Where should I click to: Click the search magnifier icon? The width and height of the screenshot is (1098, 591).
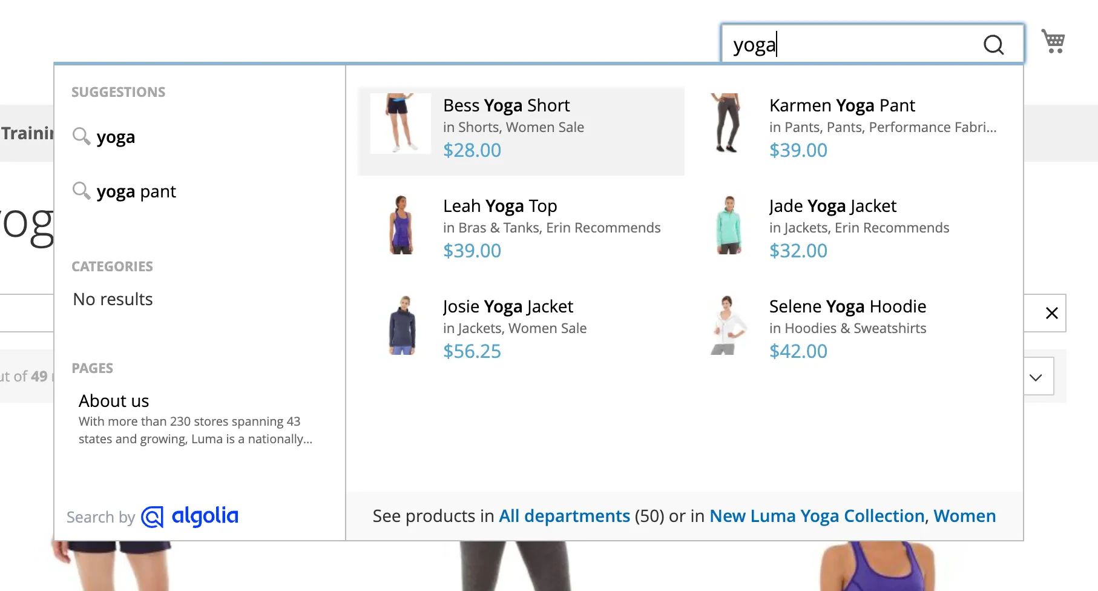click(993, 44)
